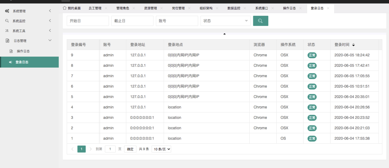Click timestamp 2020-06-05 18:24:42
Viewport: 389px width, 168px height.
point(352,55)
